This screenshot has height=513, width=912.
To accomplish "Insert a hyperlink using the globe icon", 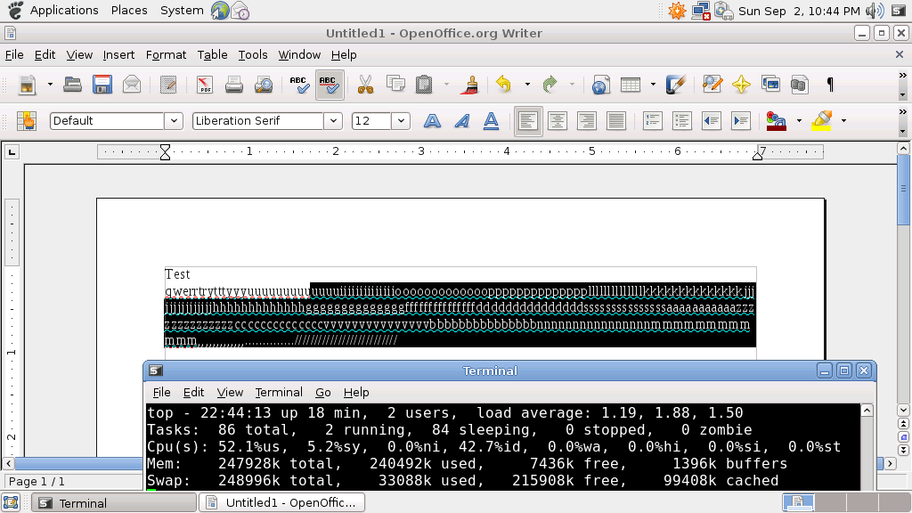I will (x=600, y=85).
